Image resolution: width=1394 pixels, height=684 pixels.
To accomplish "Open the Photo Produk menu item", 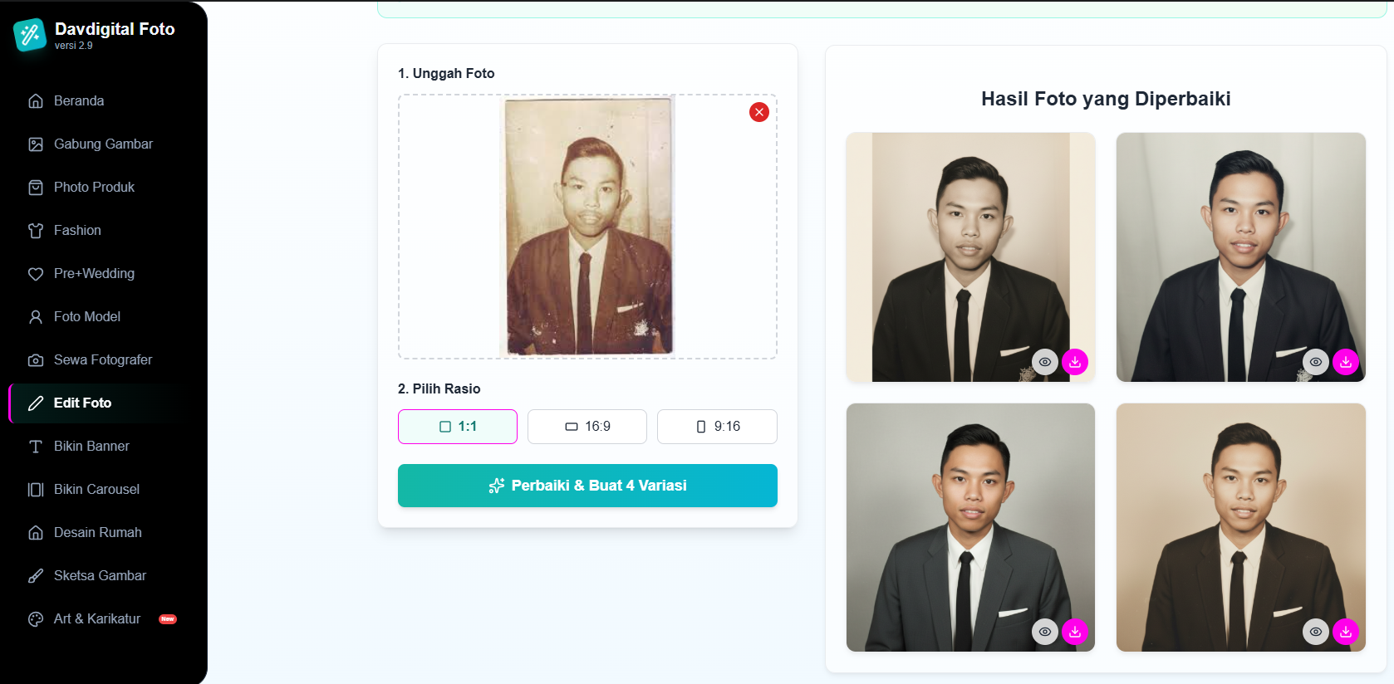I will coord(94,188).
